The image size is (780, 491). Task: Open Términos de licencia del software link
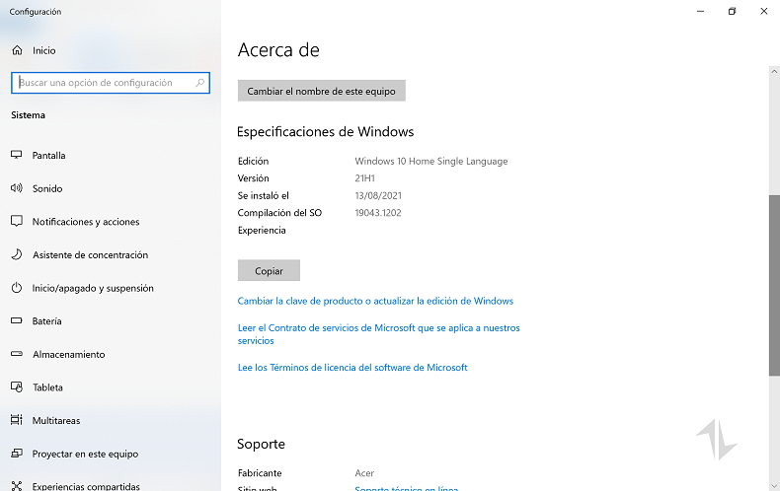click(x=352, y=367)
